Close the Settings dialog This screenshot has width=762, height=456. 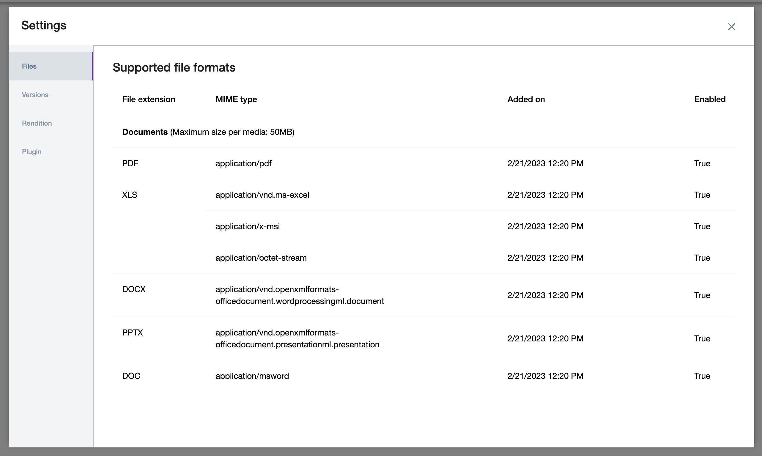[x=731, y=27]
